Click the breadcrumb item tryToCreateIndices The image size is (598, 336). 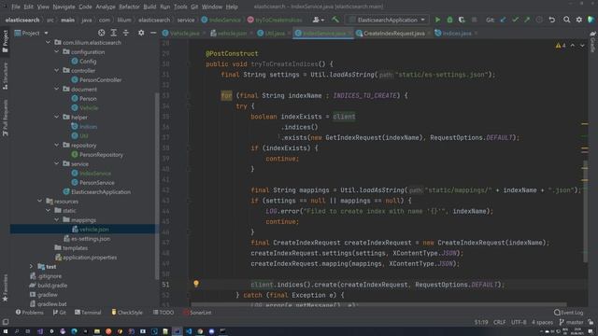click(275, 20)
